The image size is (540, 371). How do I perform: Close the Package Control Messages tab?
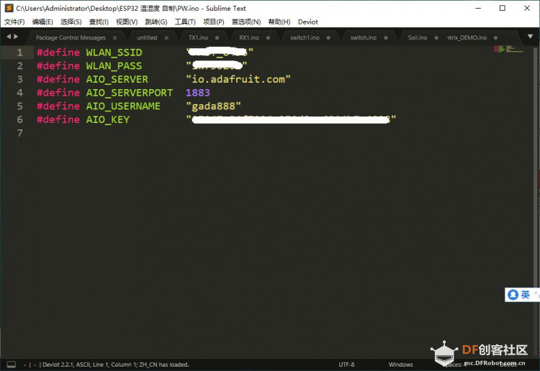pyautogui.click(x=114, y=38)
